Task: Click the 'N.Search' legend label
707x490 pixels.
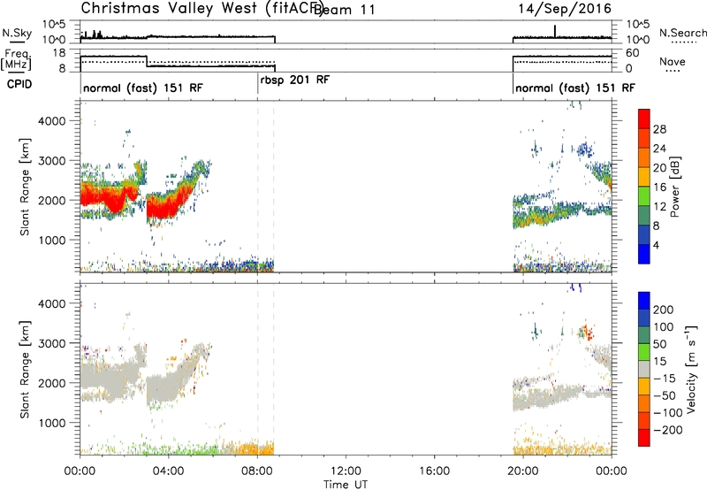Action: (x=682, y=33)
